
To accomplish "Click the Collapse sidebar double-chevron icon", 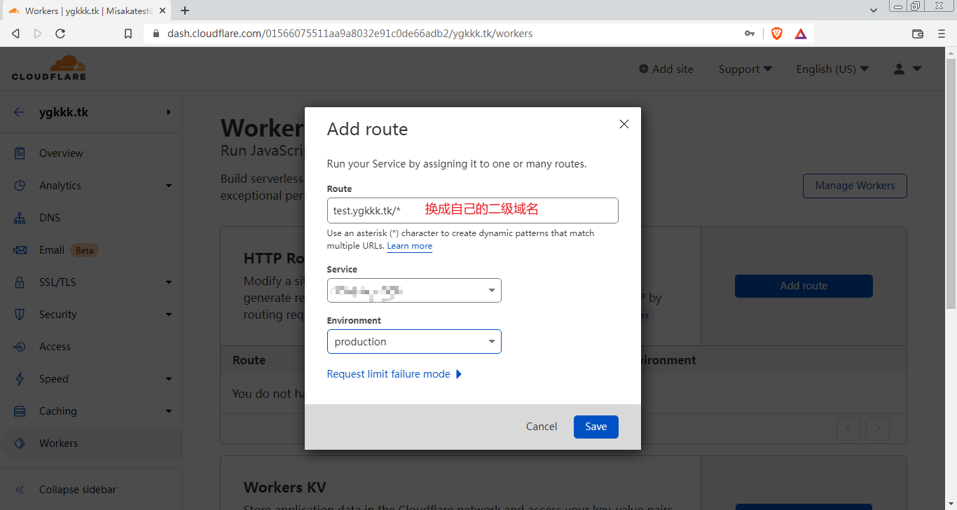I will coord(20,490).
